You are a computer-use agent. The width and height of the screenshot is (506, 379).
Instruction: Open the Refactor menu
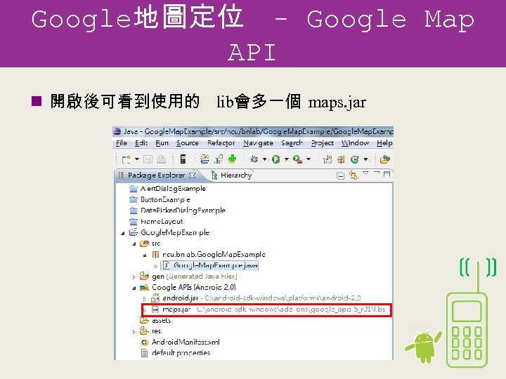click(221, 142)
